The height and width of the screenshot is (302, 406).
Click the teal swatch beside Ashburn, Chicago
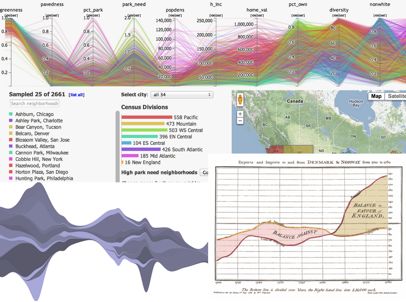[x=11, y=114]
